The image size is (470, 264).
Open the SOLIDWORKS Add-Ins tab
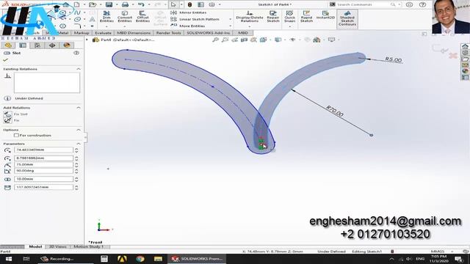pos(209,33)
